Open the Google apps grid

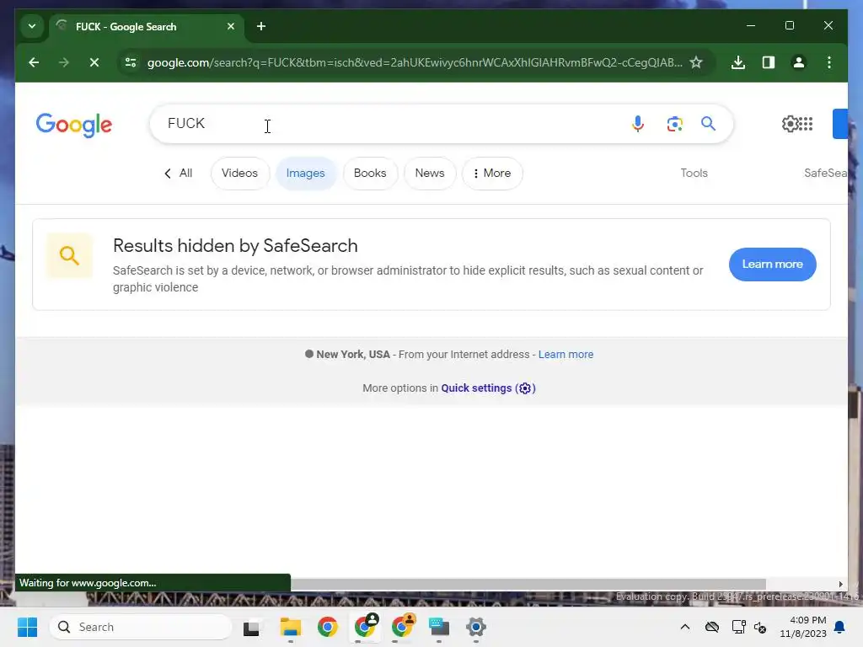click(806, 124)
